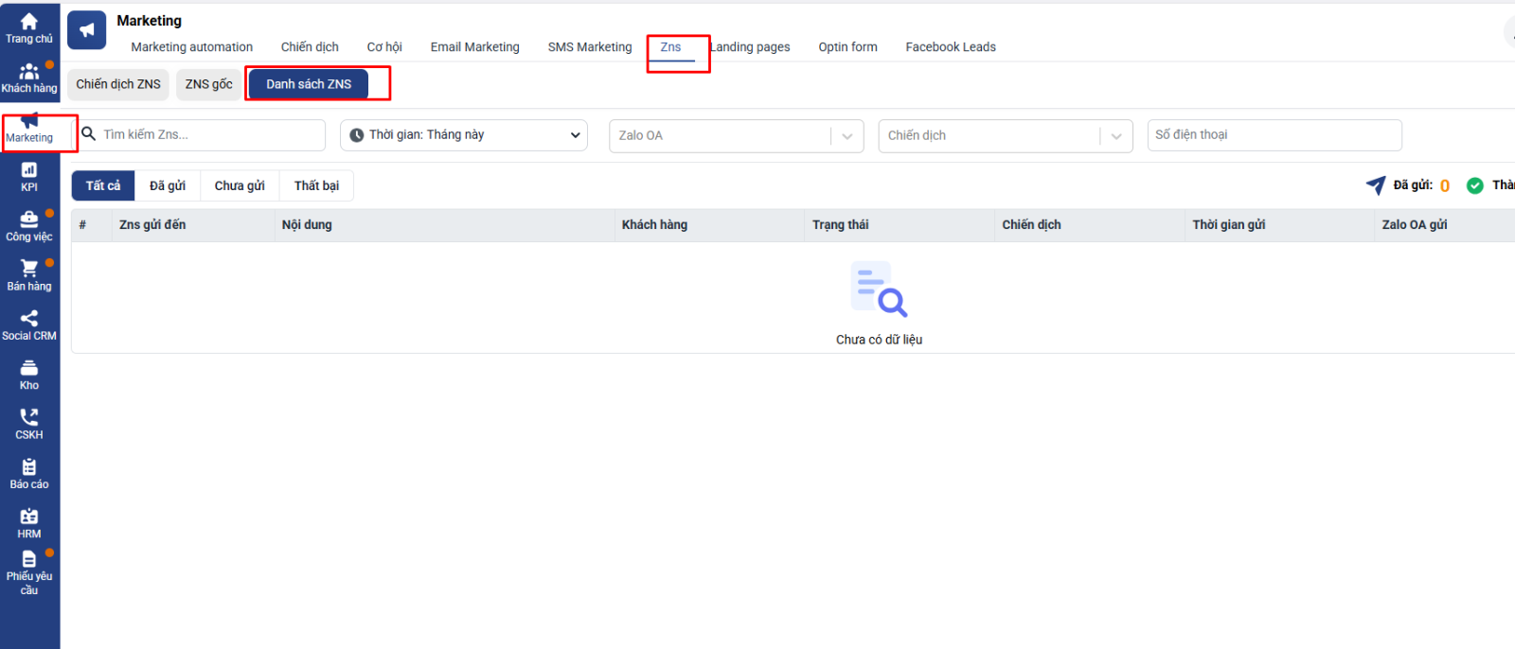Expand the Thời gian: Tháng này dropdown
Image resolution: width=1515 pixels, height=649 pixels.
pyautogui.click(x=464, y=135)
